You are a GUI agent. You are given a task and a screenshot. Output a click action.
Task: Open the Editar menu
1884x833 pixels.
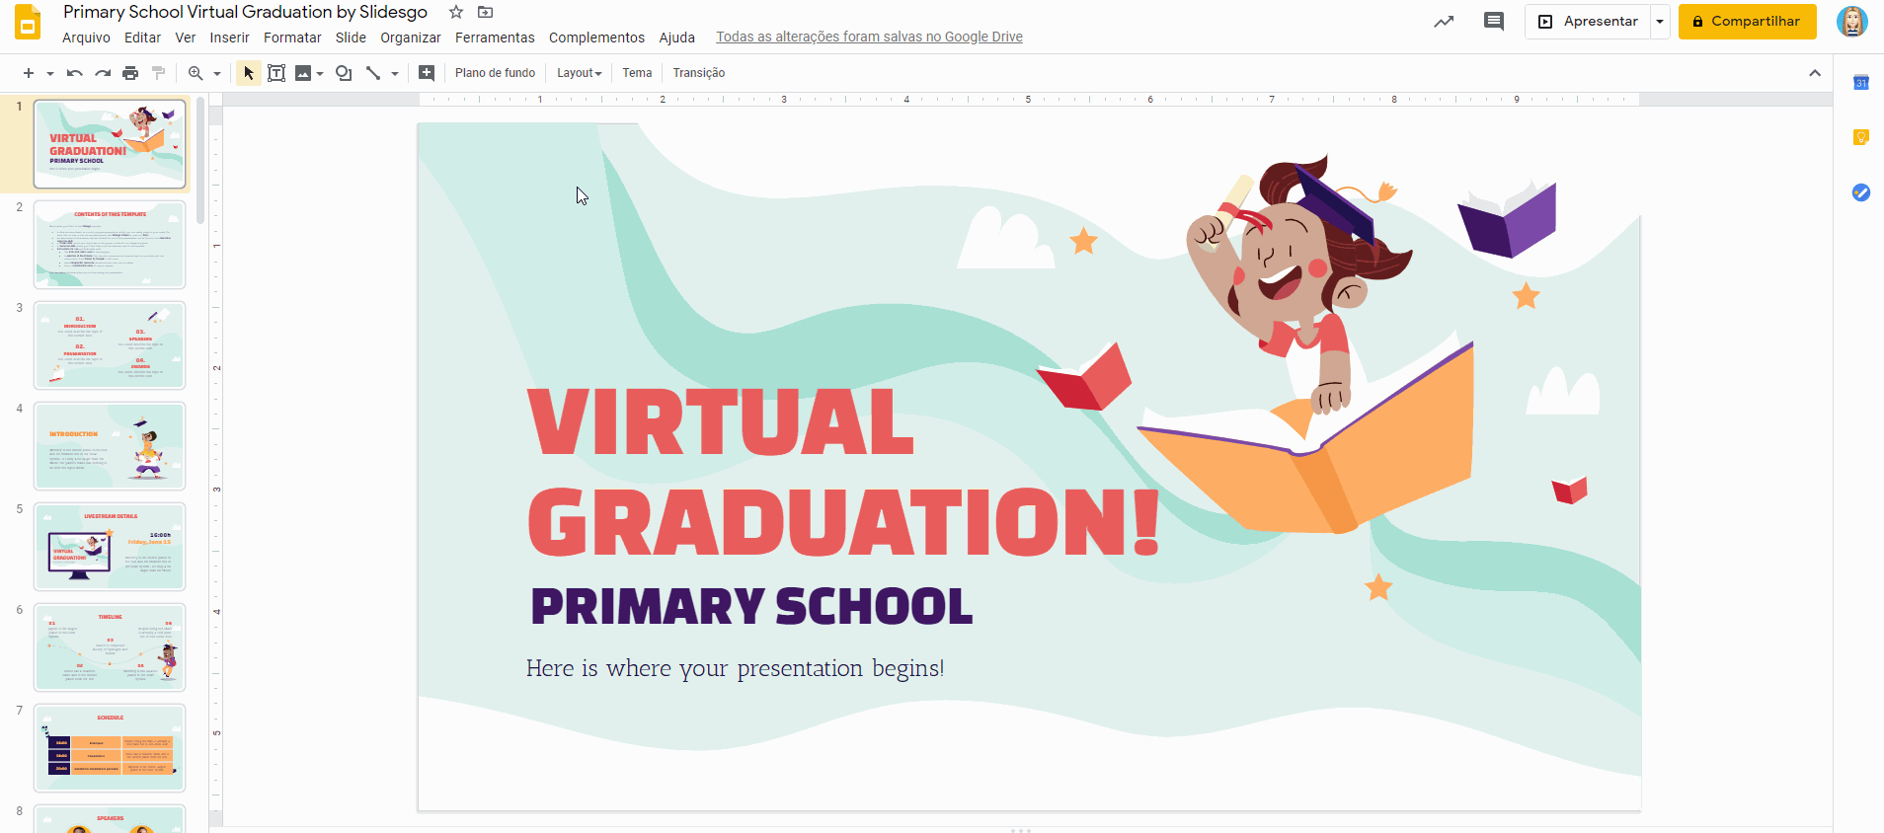click(x=142, y=38)
